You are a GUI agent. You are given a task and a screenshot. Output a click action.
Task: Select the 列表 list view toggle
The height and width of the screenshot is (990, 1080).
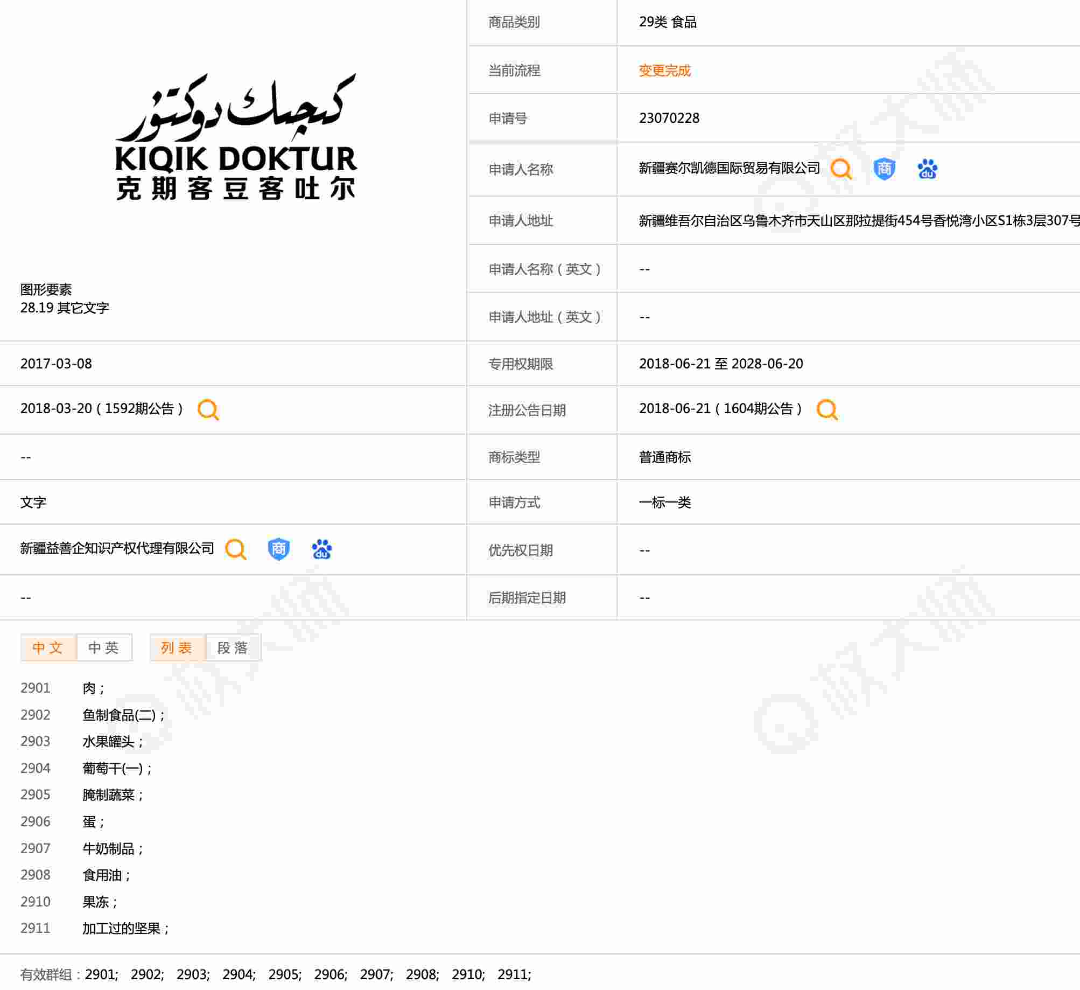tap(177, 647)
